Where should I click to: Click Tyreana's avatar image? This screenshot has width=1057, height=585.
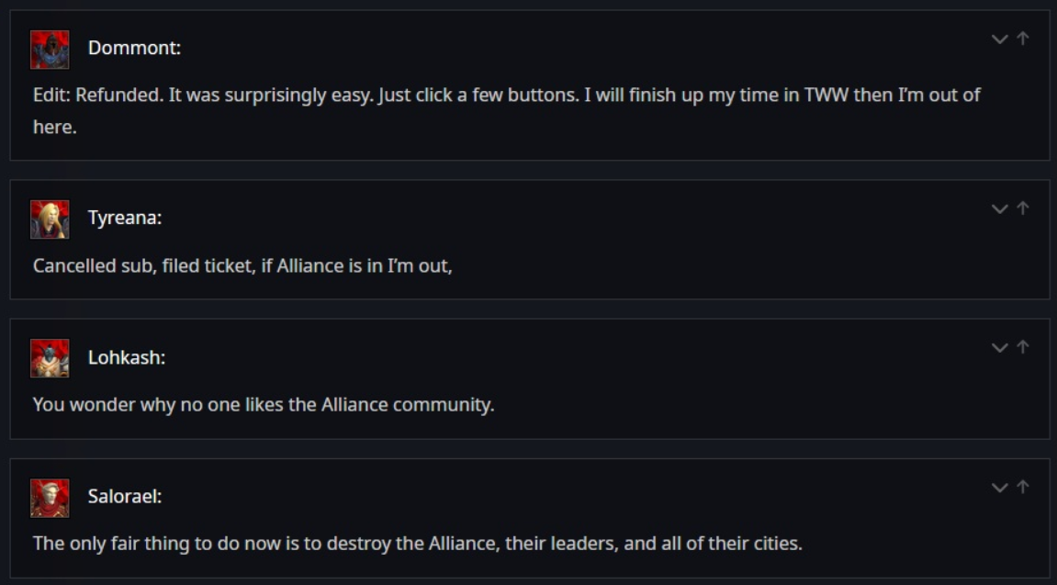point(50,219)
